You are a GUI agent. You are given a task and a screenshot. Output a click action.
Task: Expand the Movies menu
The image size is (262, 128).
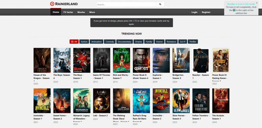[81, 12]
